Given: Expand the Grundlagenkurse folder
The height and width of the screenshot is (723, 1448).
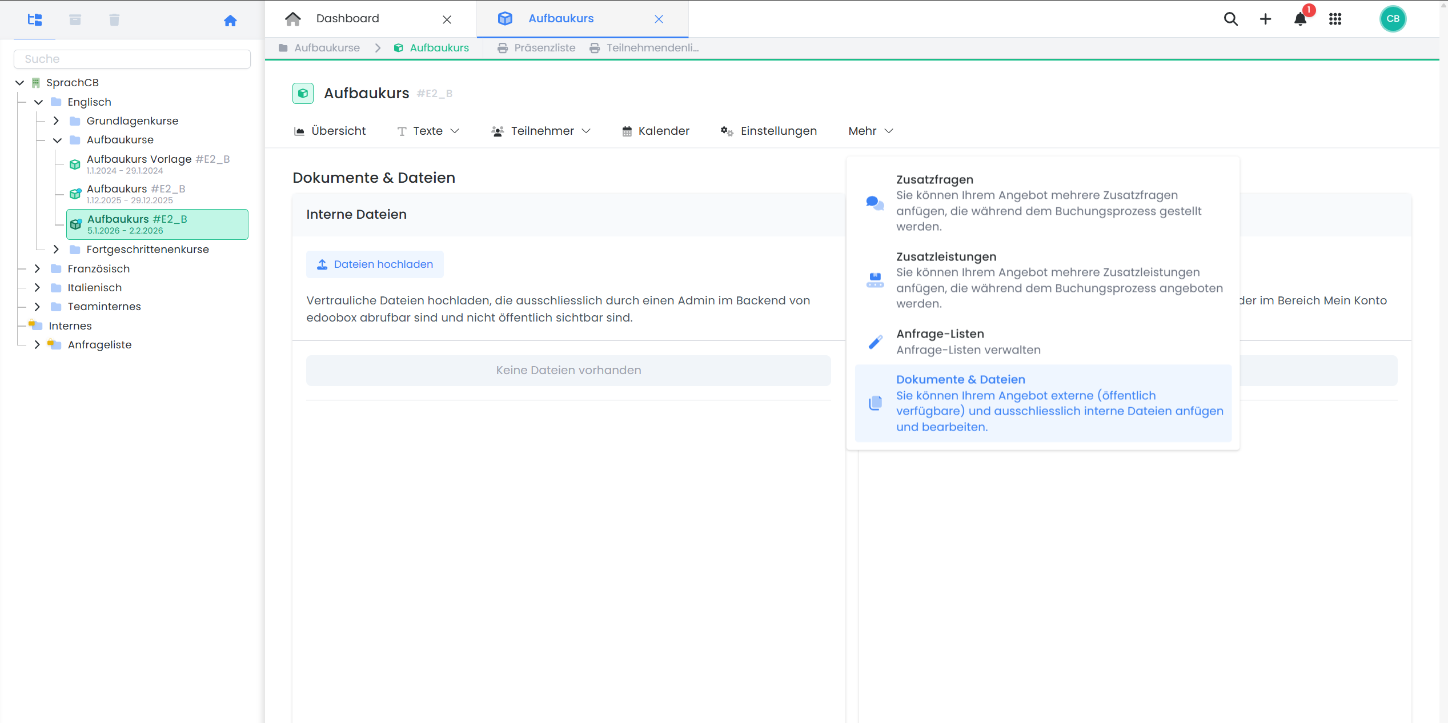Looking at the screenshot, I should click(56, 120).
